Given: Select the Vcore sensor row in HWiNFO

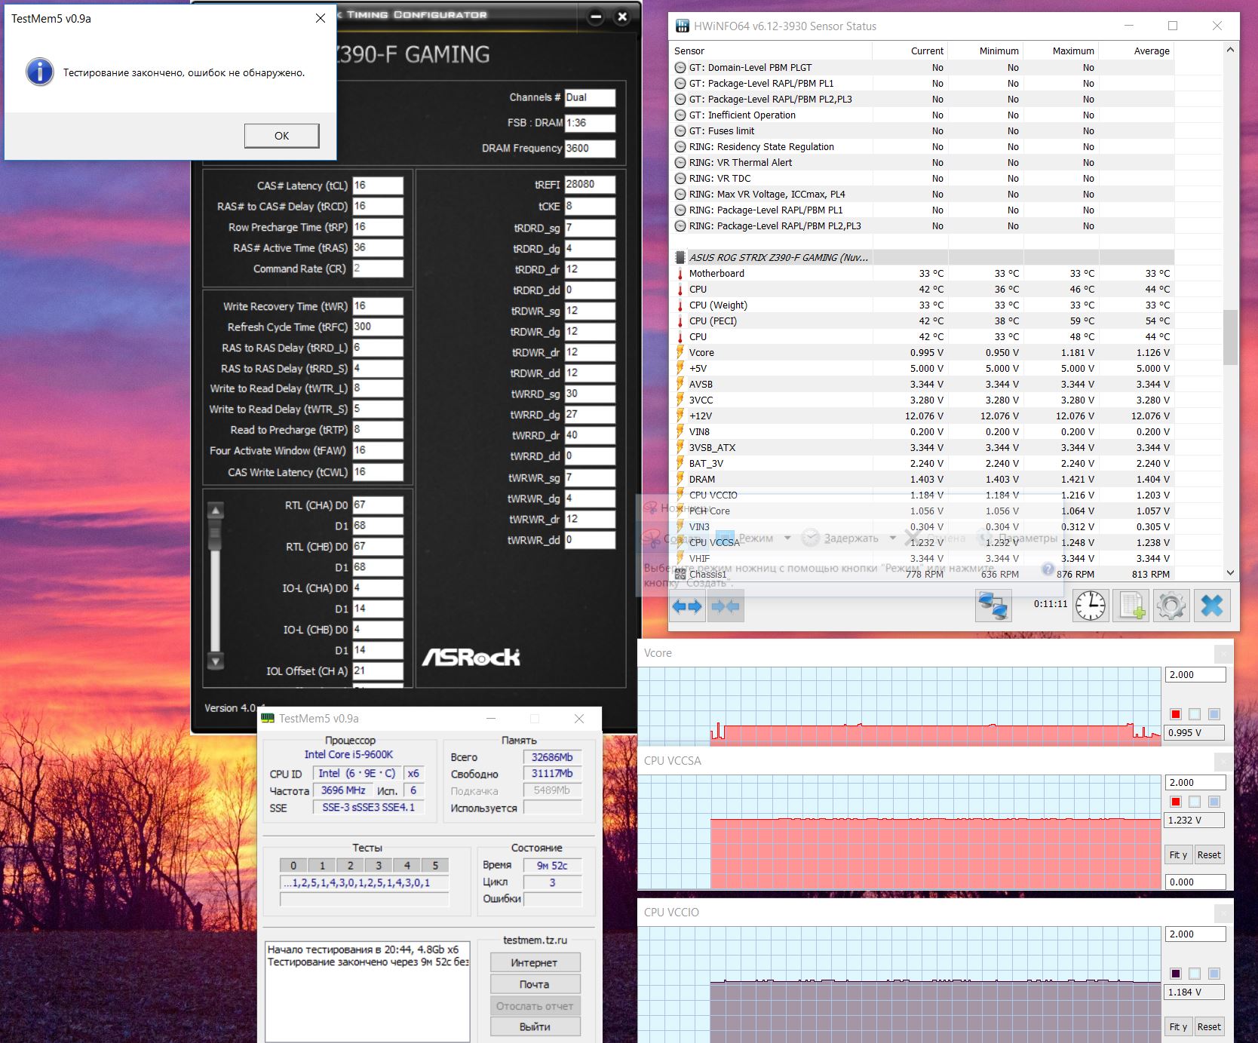Looking at the screenshot, I should [x=922, y=353].
